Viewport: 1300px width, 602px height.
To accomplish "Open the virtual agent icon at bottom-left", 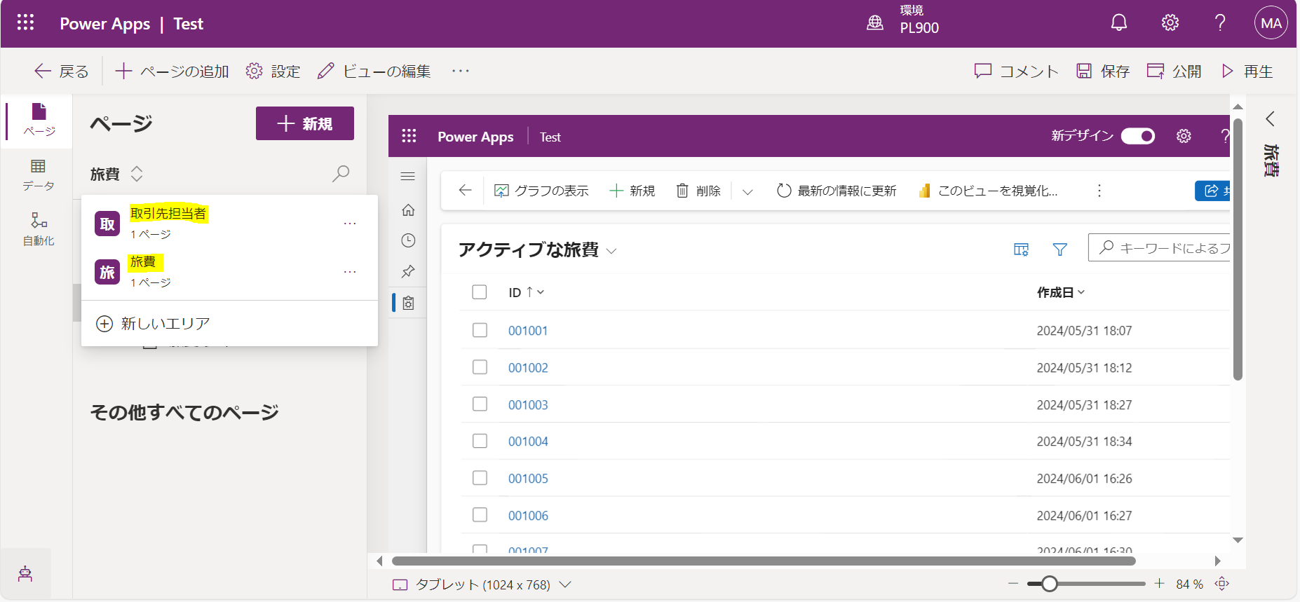I will coord(25,574).
